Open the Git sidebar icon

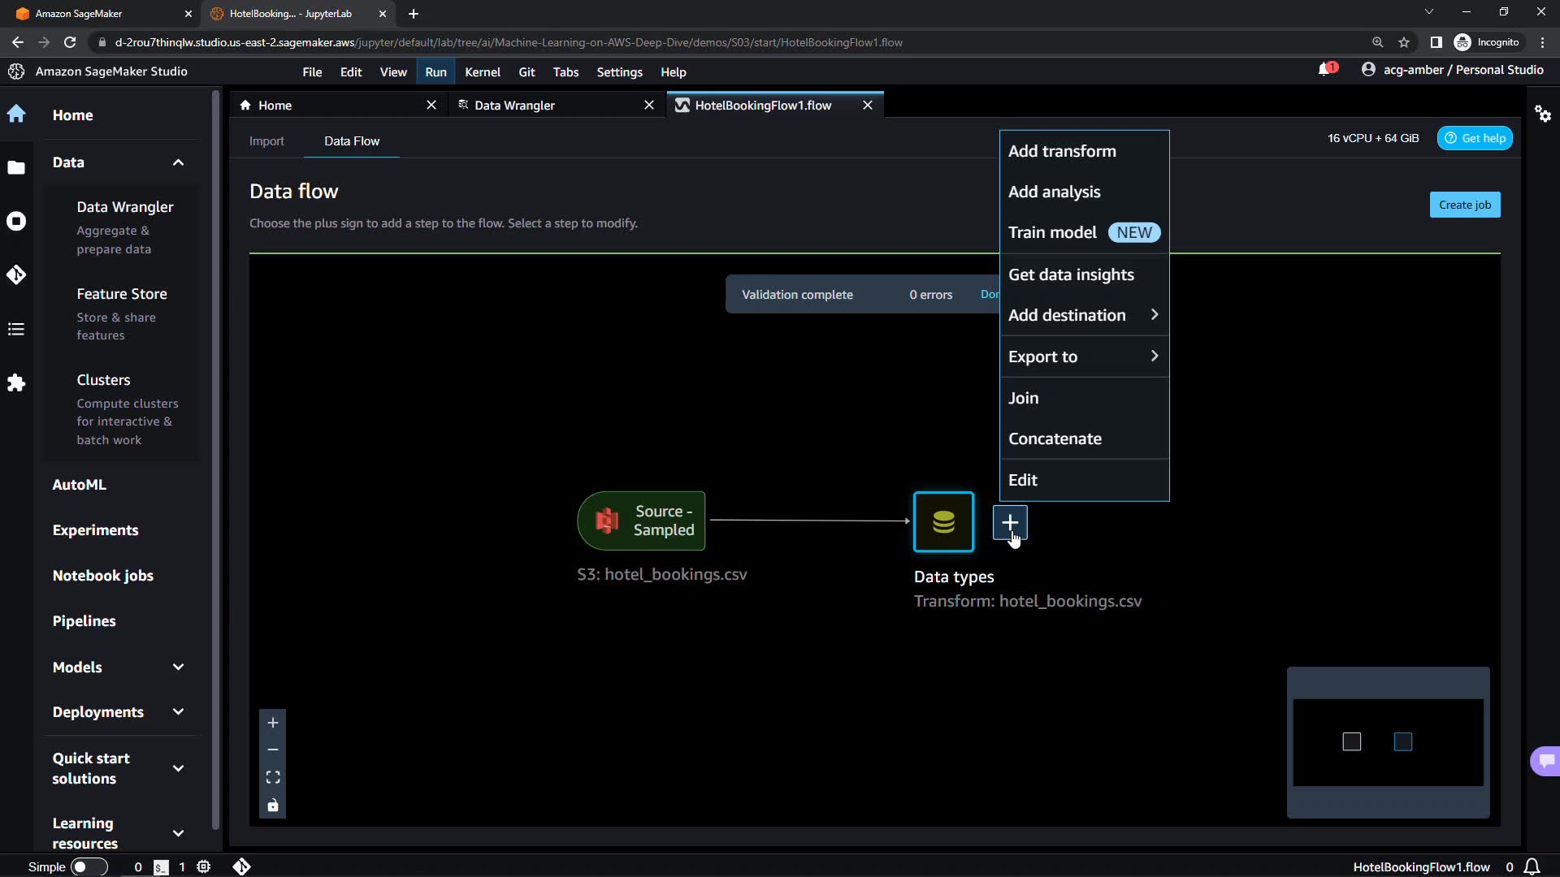16,275
